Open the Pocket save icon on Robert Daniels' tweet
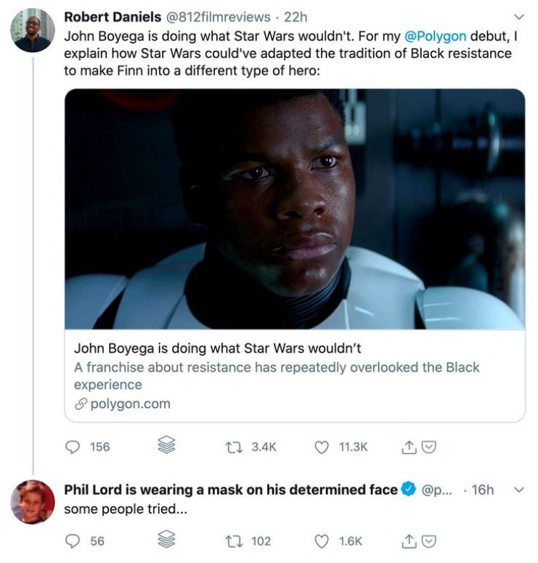The image size is (538, 563). [x=428, y=447]
